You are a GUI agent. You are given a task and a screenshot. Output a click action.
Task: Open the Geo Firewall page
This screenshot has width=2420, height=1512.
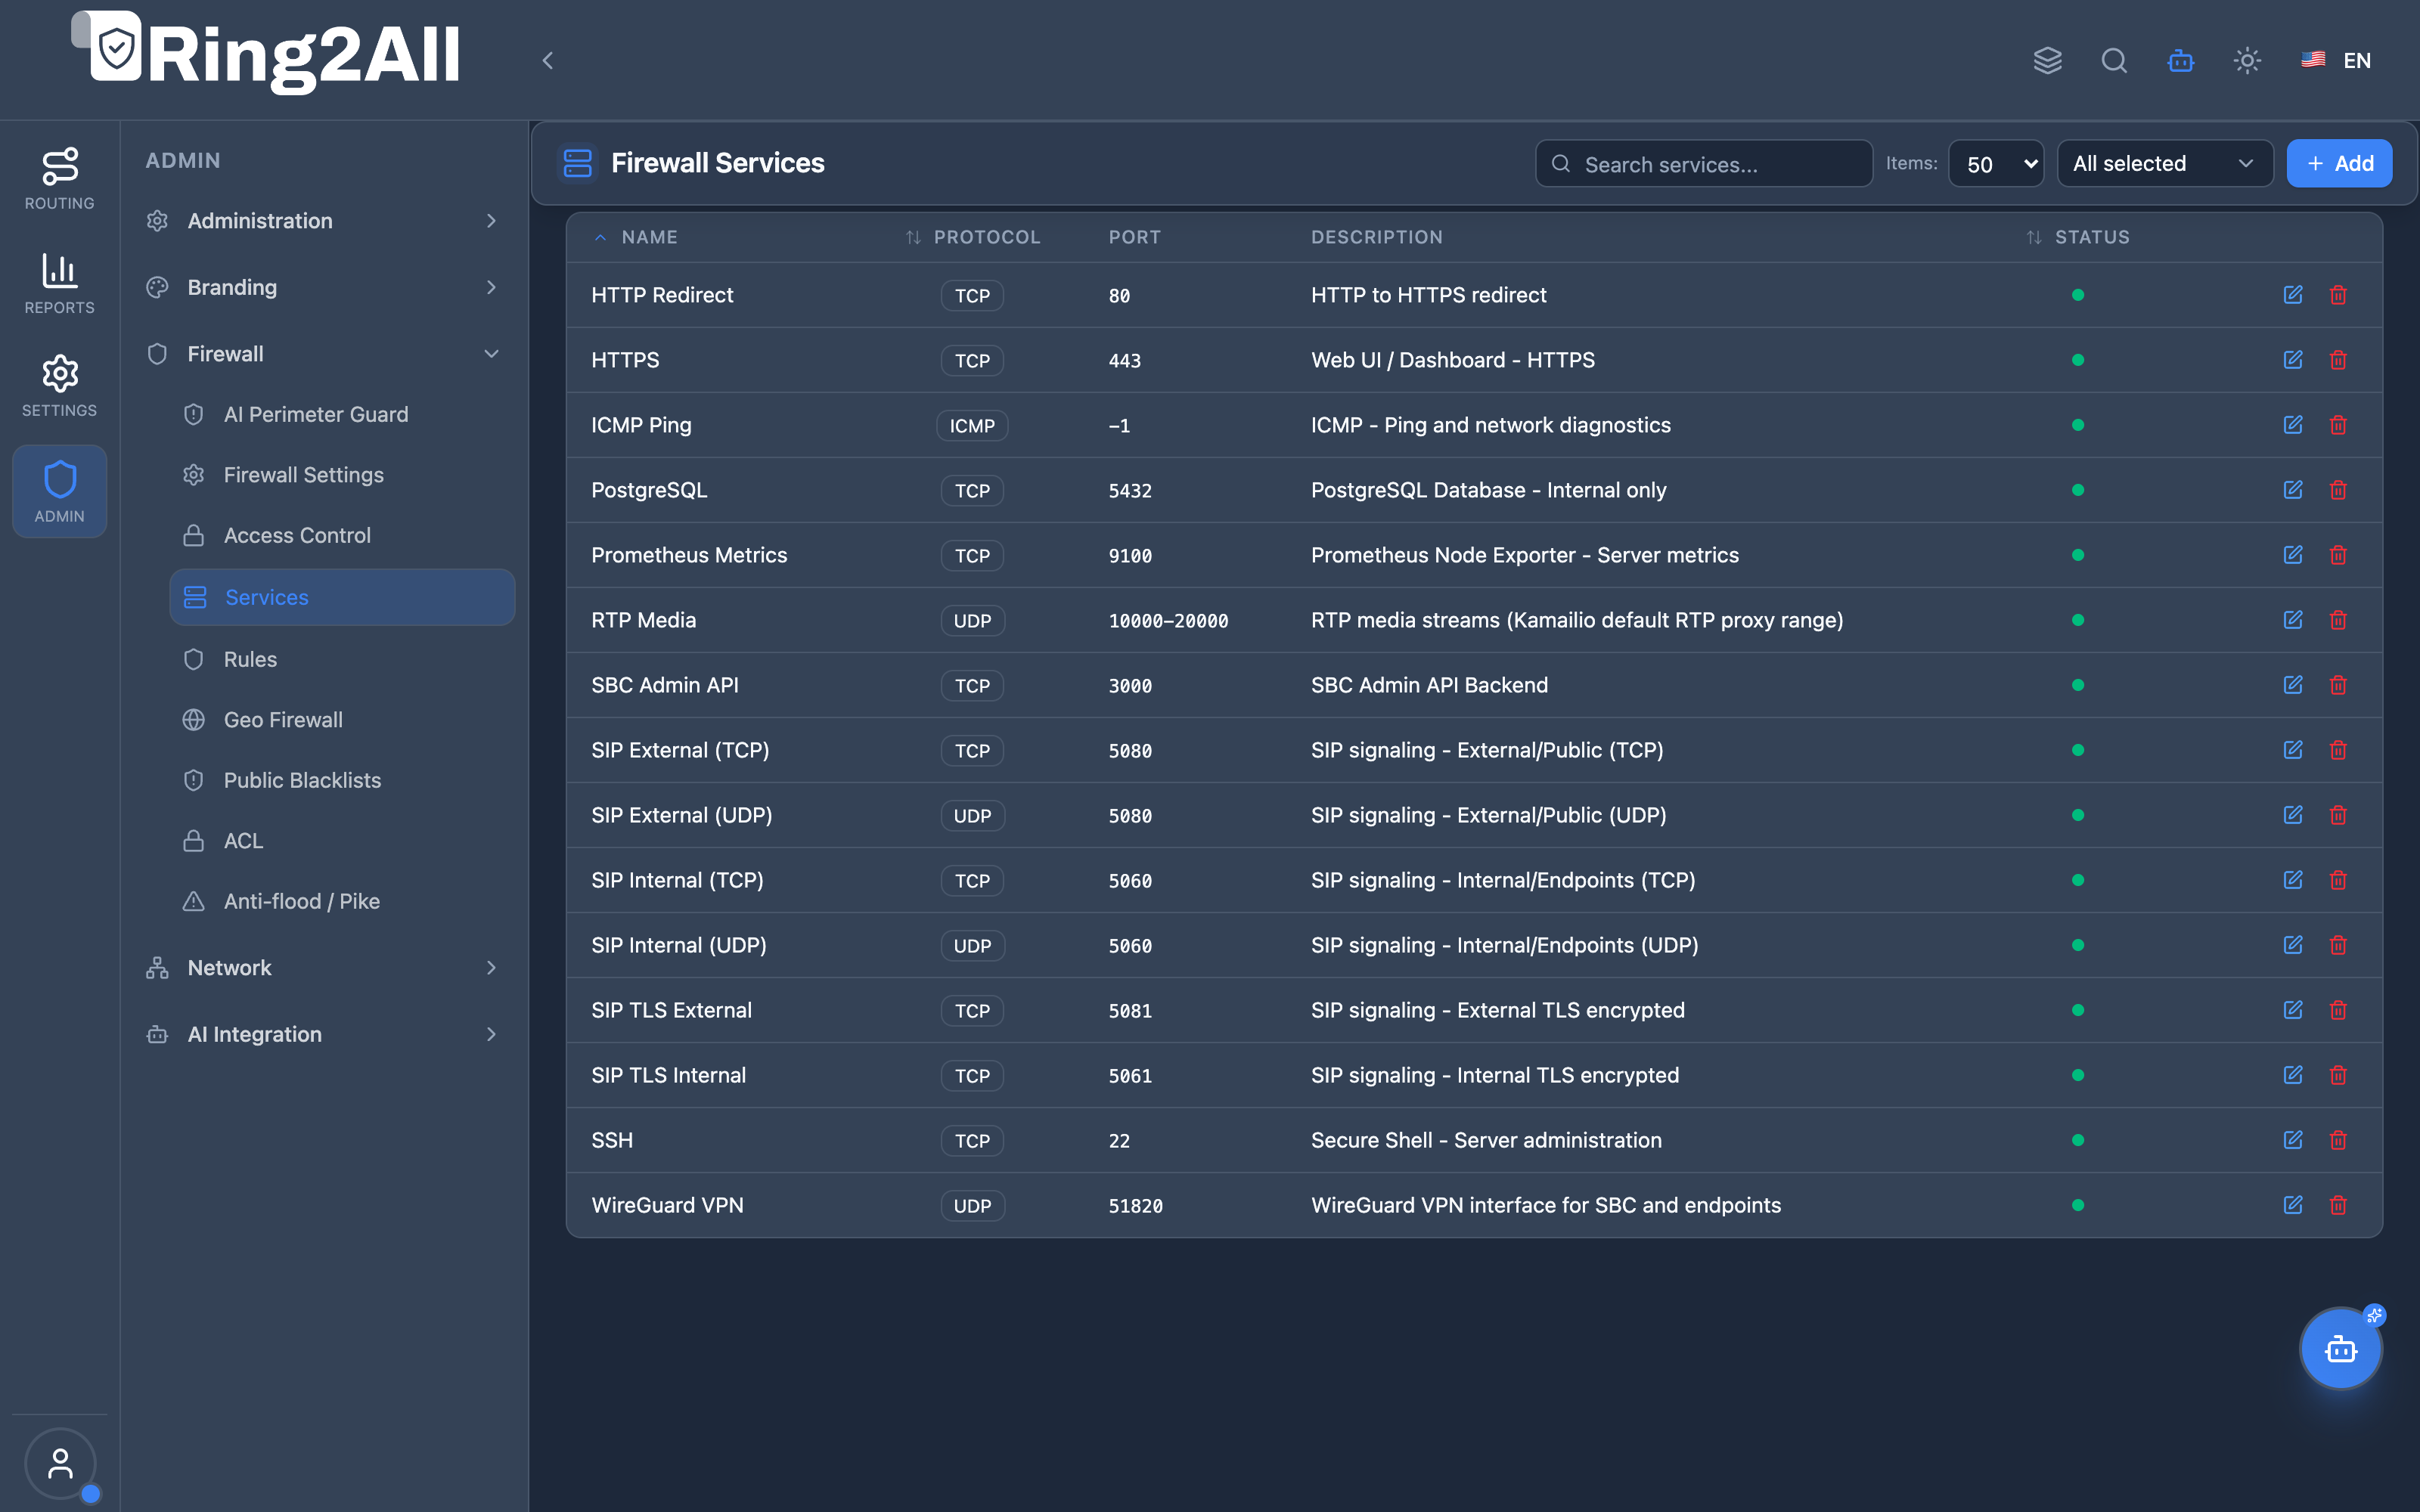click(342, 720)
